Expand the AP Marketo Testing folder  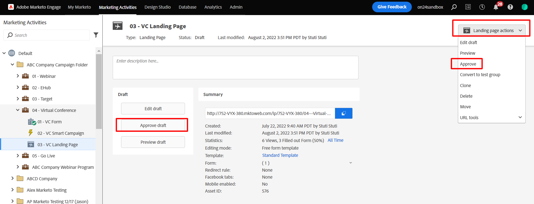coord(12,201)
